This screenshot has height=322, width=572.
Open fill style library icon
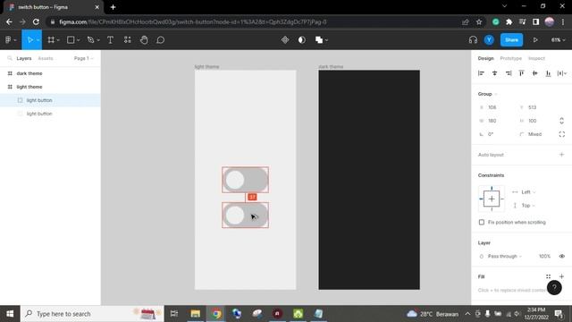coord(548,276)
